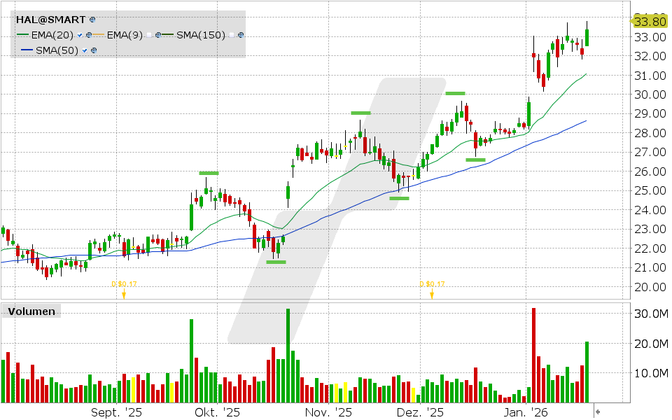Open settings globe icon for SMA(50)
Screen dimensions: 672x420
94,49
